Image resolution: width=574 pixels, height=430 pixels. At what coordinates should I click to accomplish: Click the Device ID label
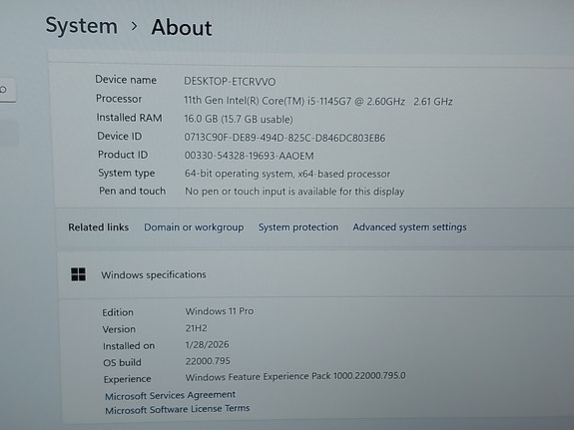tap(120, 136)
